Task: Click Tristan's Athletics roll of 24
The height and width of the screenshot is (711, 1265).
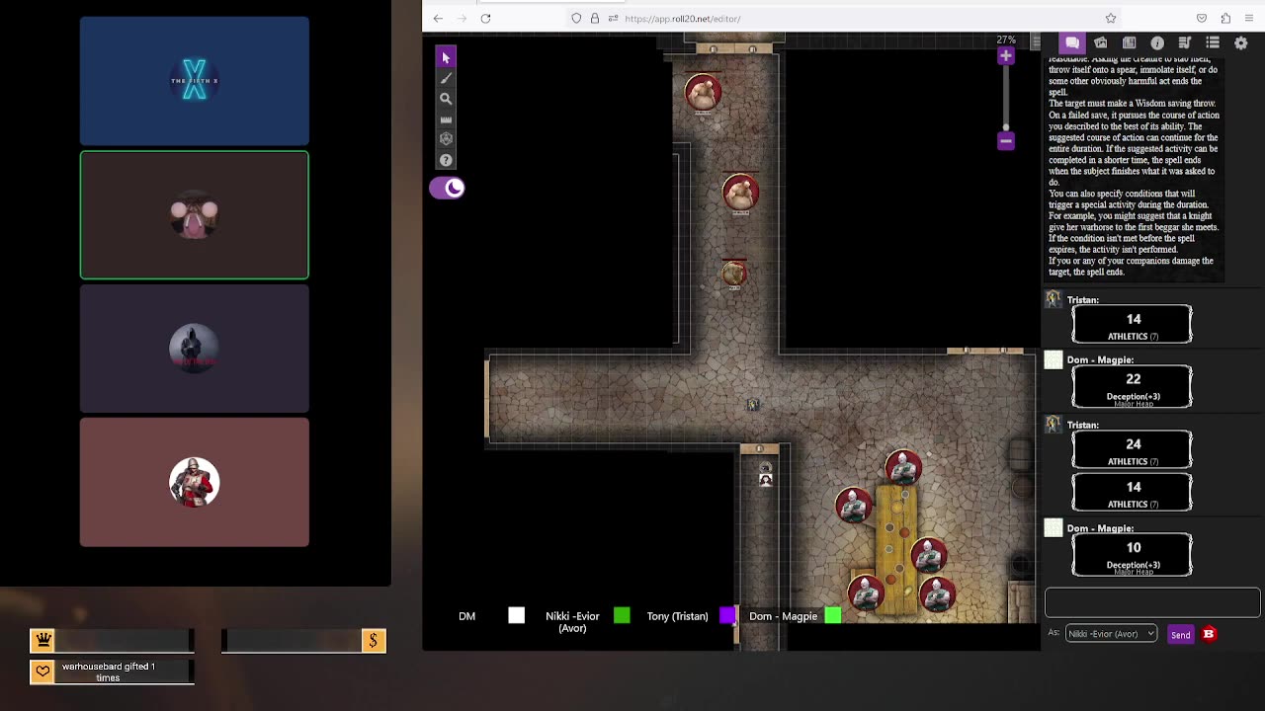Action: point(1133,448)
